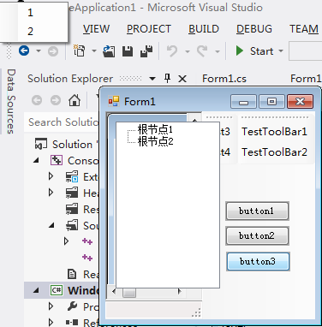Click button1 in Form1
Image resolution: width=322 pixels, height=327 pixels.
(x=257, y=211)
